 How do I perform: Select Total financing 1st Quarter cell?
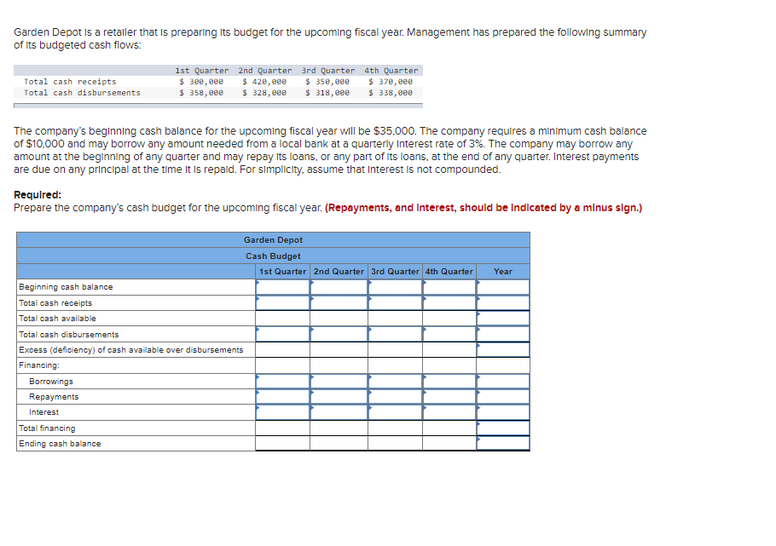click(x=282, y=428)
